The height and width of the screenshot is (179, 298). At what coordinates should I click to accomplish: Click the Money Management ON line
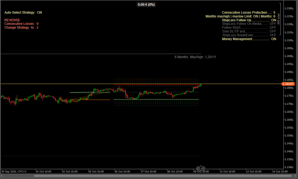pyautogui.click(x=249, y=39)
